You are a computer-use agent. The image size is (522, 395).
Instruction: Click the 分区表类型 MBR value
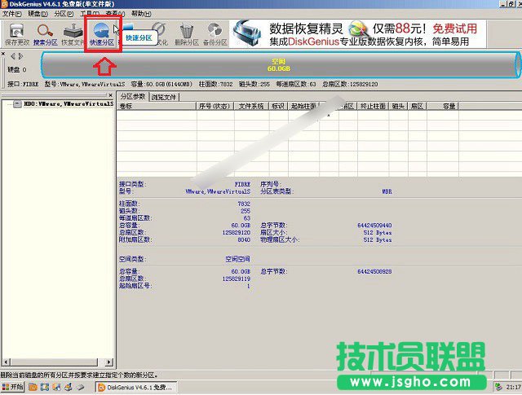click(387, 191)
